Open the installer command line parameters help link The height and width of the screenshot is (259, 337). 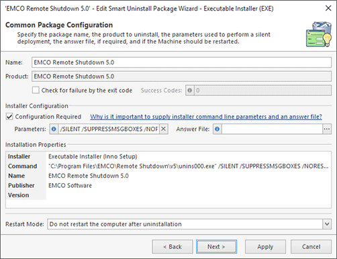(206, 117)
